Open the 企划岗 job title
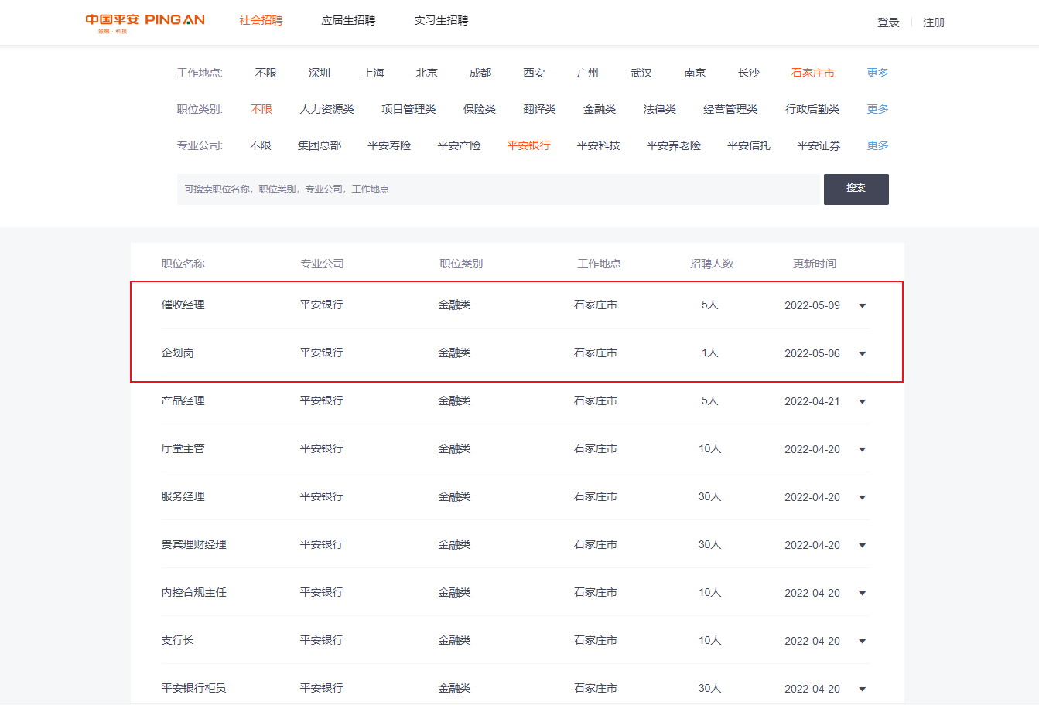The width and height of the screenshot is (1039, 705). [177, 352]
